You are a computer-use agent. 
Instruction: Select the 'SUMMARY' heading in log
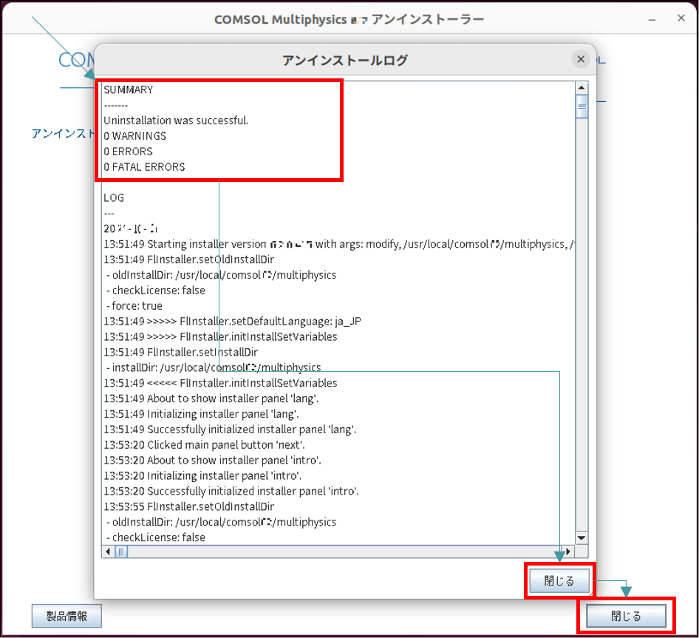[x=129, y=89]
